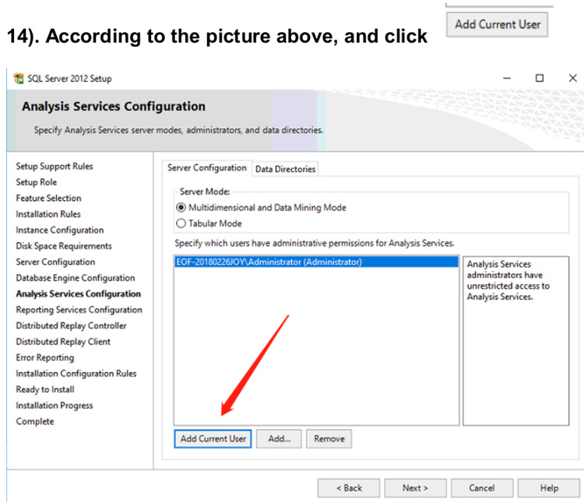This screenshot has width=584, height=502.
Task: Cancel the SQL Server setup
Action: 482,488
